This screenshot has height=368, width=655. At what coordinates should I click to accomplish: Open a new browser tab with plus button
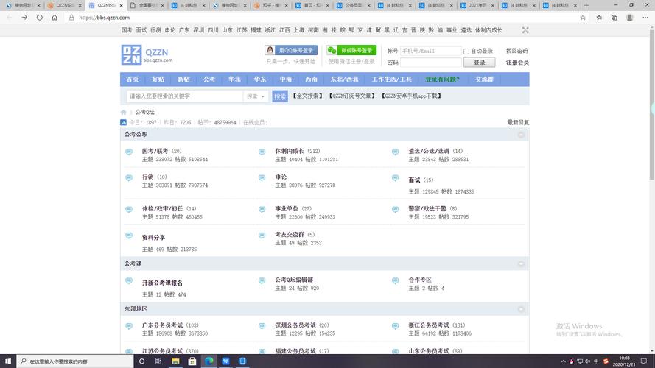[586, 5]
